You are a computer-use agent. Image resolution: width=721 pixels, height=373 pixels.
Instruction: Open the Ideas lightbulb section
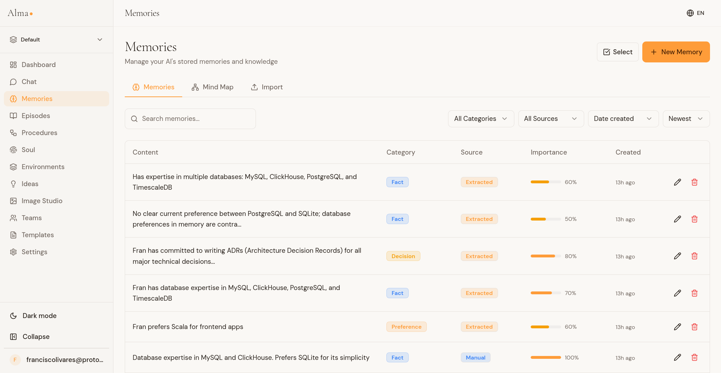[56, 184]
